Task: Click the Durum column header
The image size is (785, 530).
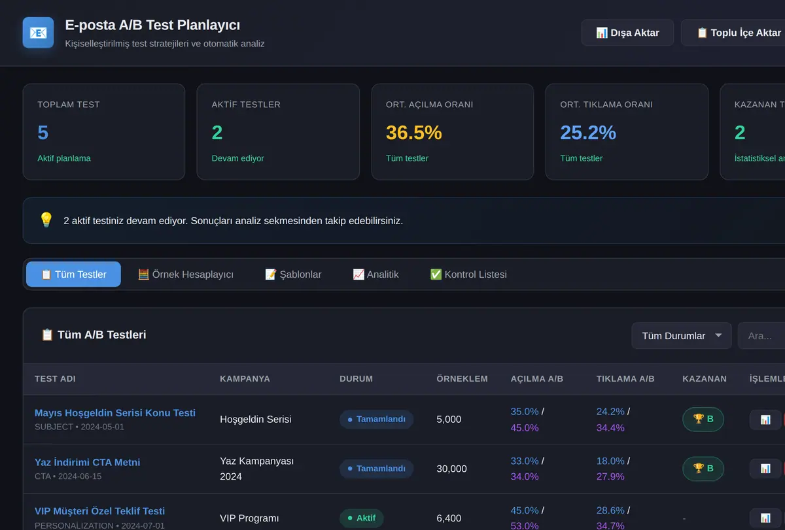Action: (x=356, y=379)
